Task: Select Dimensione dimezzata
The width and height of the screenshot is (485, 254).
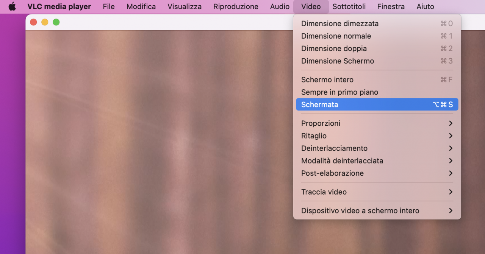Action: pos(377,23)
